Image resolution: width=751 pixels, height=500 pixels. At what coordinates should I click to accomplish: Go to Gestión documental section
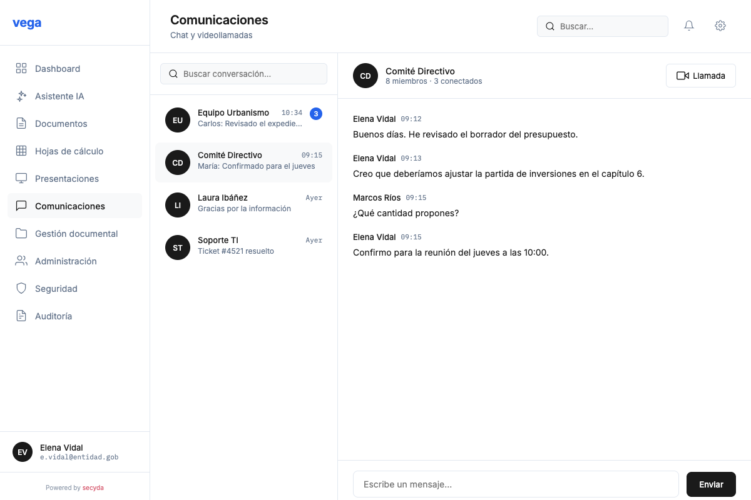77,234
